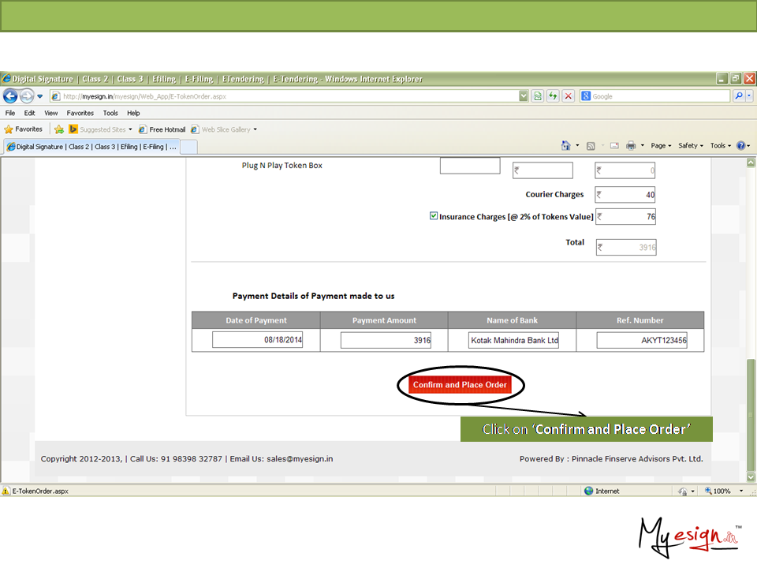Click the RSS feeds icon
The image size is (757, 568).
(x=591, y=146)
